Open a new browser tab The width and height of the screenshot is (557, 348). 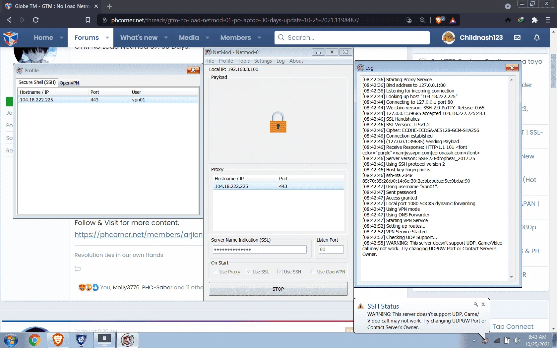point(109,6)
